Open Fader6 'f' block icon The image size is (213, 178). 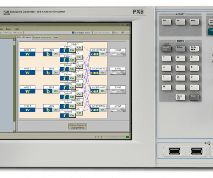pyautogui.click(x=64, y=69)
